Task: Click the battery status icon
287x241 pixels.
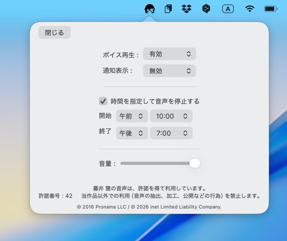Action: 270,9
